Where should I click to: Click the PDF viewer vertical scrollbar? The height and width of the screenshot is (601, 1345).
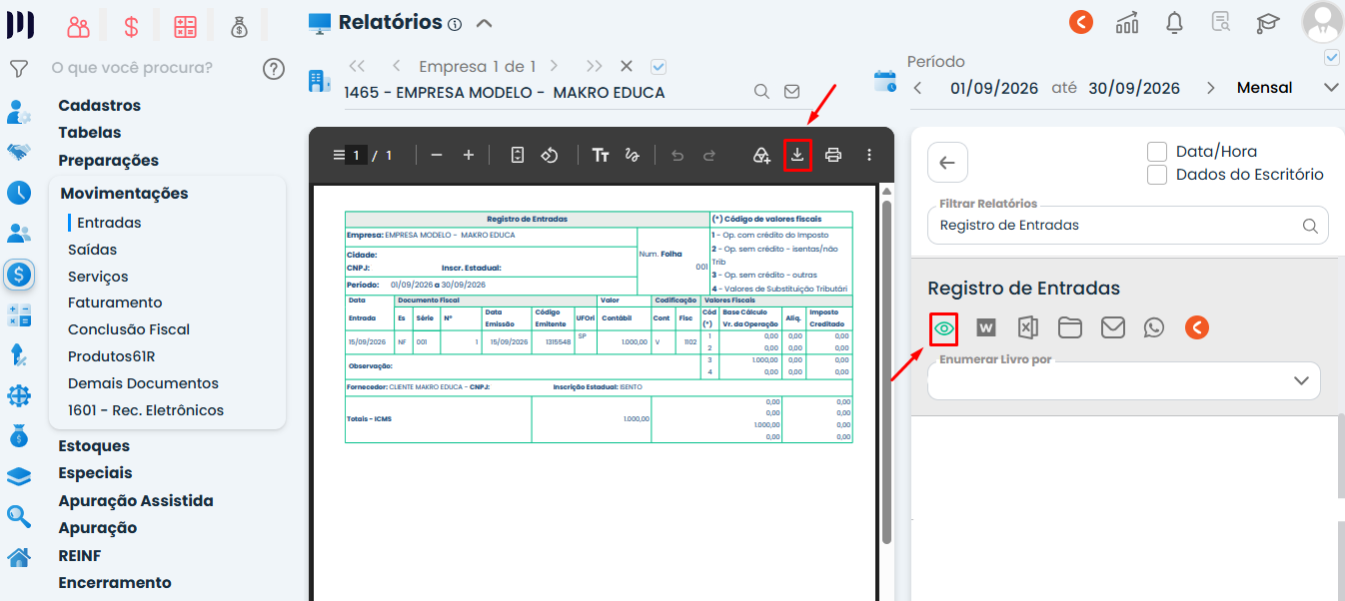coord(886,371)
